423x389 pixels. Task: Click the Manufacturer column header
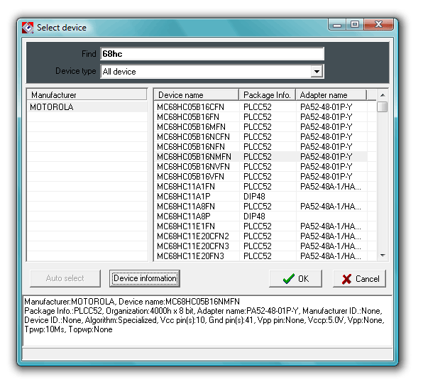point(87,94)
